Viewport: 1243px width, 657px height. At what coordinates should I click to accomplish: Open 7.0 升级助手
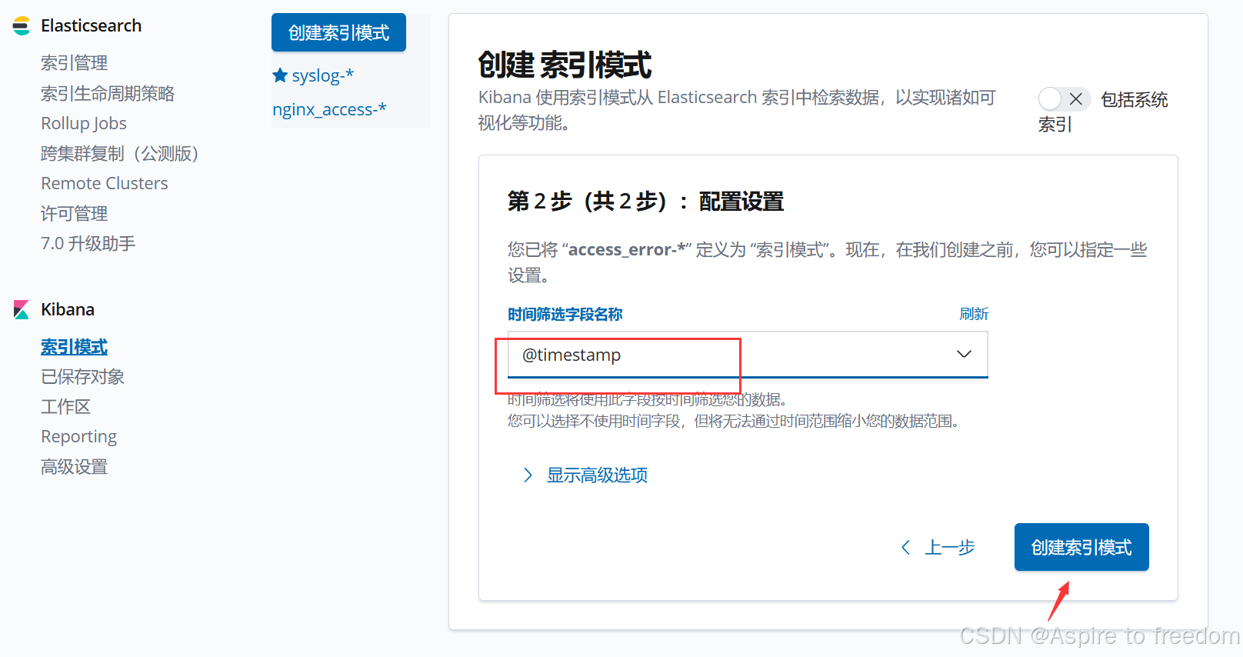pos(88,244)
